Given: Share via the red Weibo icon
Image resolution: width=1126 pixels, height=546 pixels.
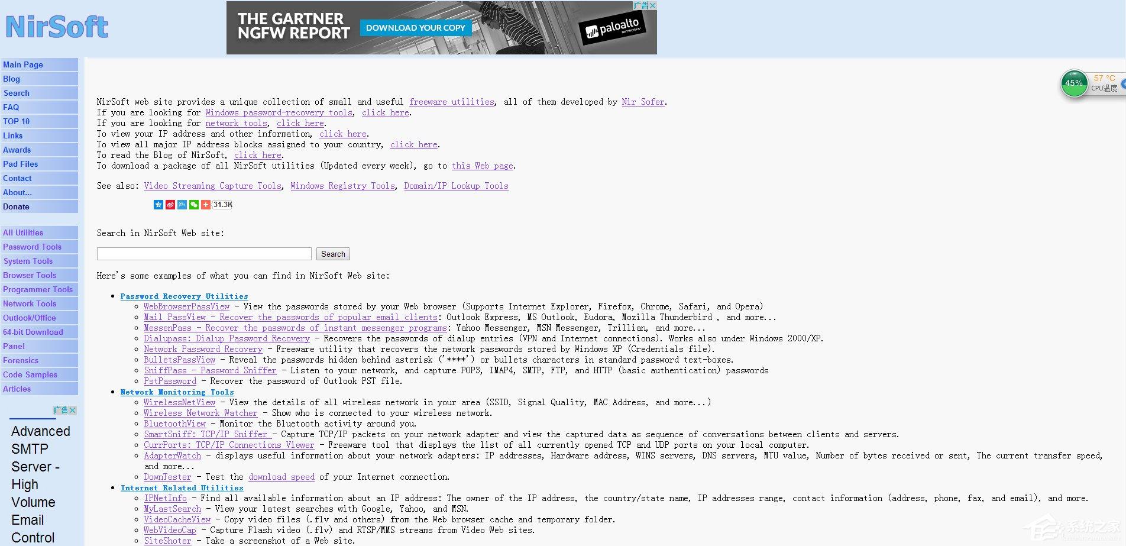Looking at the screenshot, I should tap(170, 205).
